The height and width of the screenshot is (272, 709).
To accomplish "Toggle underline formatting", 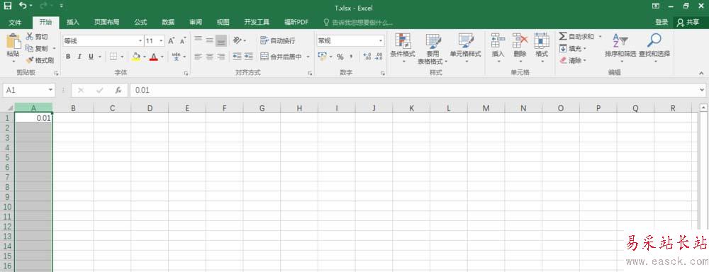I will (x=91, y=57).
